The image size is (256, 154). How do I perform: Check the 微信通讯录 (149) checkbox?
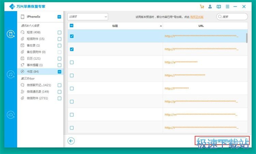coord(60,92)
